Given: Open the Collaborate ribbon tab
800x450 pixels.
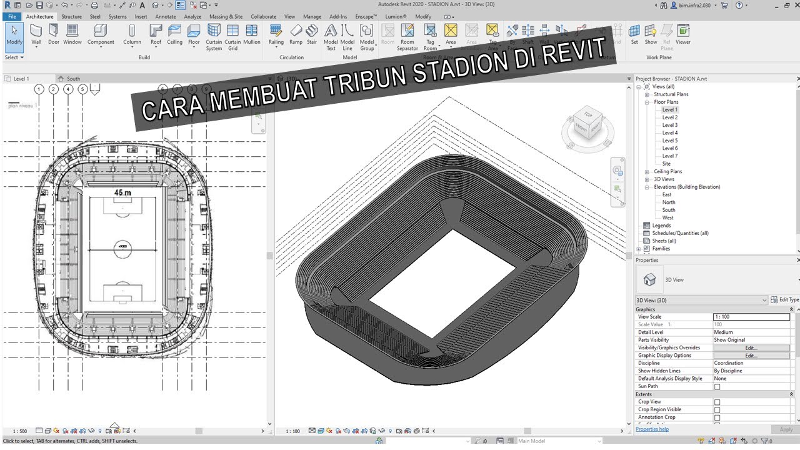Looking at the screenshot, I should pos(263,17).
